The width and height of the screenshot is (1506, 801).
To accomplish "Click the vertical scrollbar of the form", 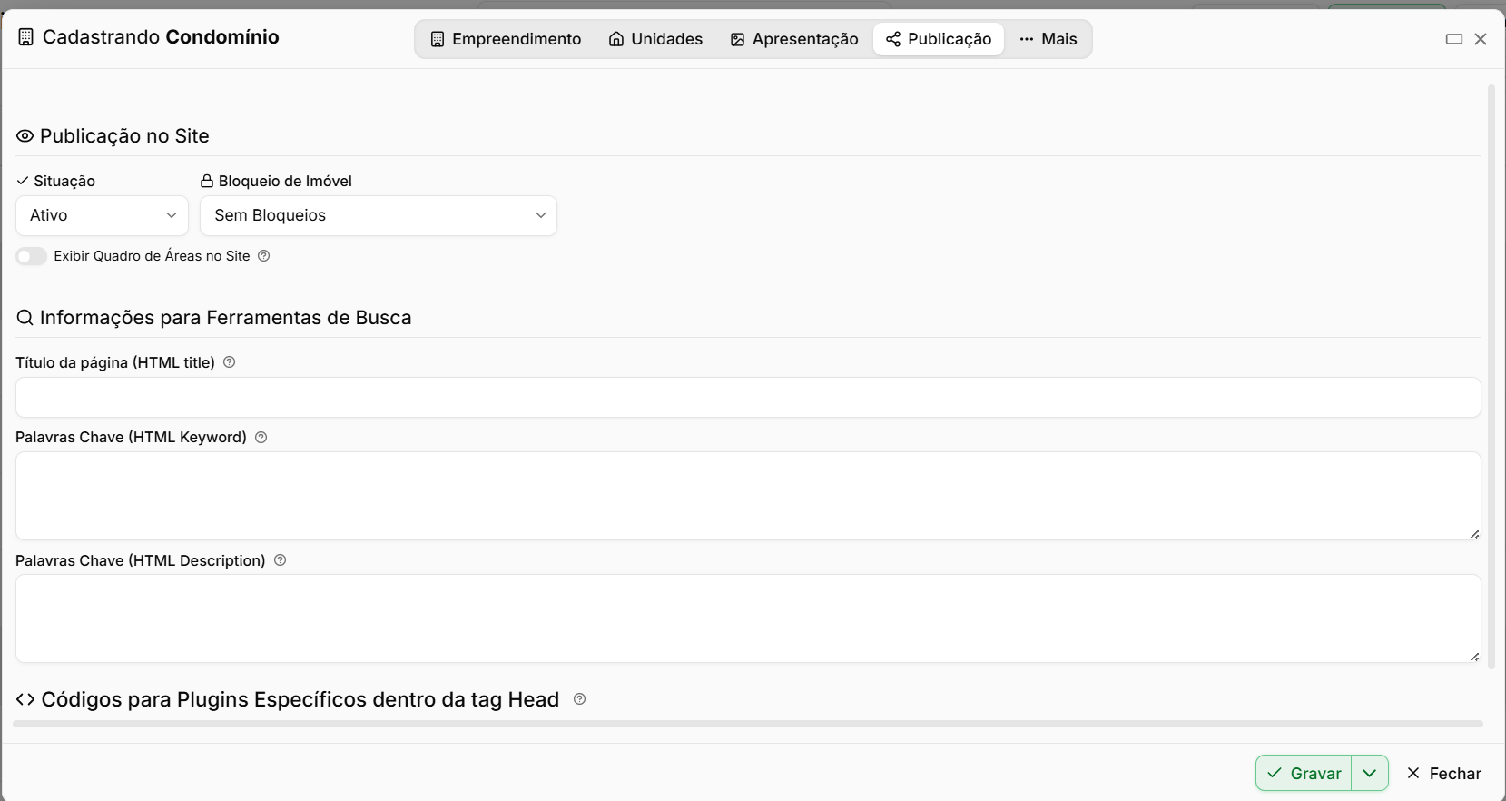I will (1491, 377).
